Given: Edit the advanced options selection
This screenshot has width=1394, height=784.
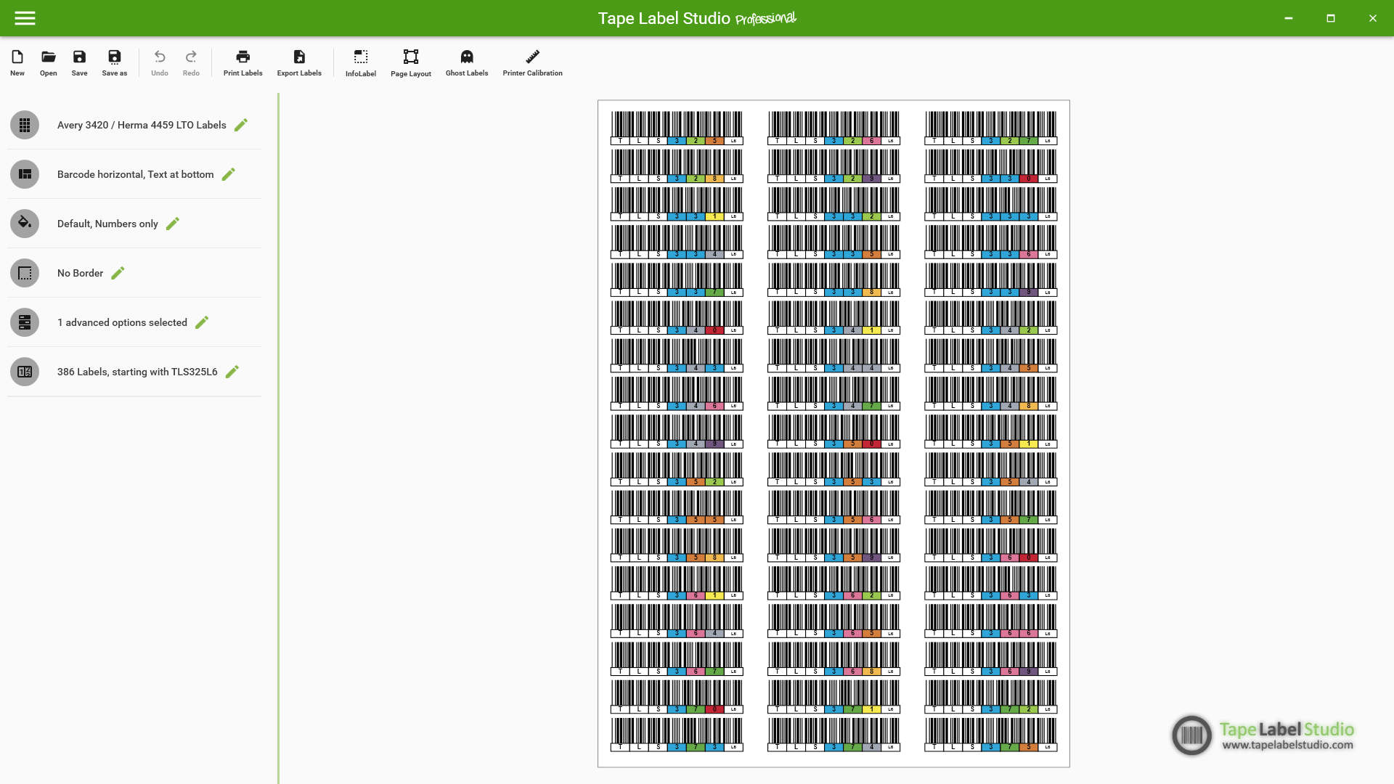Looking at the screenshot, I should 202,322.
